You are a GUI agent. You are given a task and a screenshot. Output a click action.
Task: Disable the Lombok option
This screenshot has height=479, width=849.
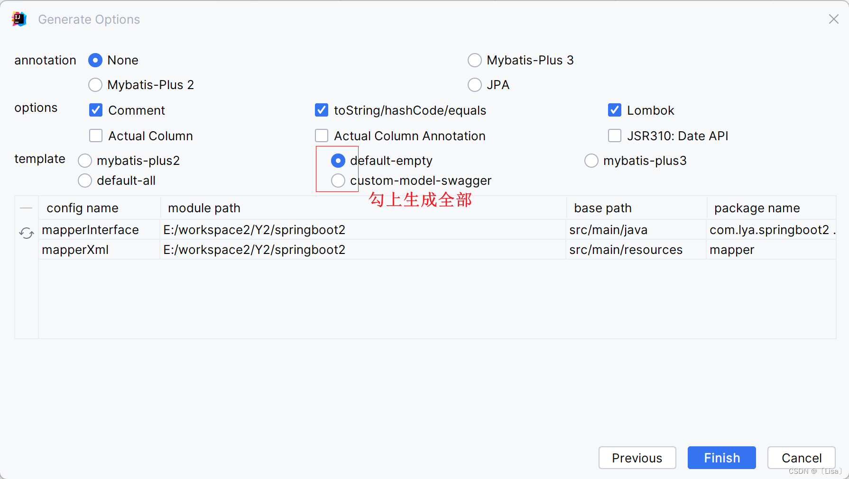click(x=614, y=110)
